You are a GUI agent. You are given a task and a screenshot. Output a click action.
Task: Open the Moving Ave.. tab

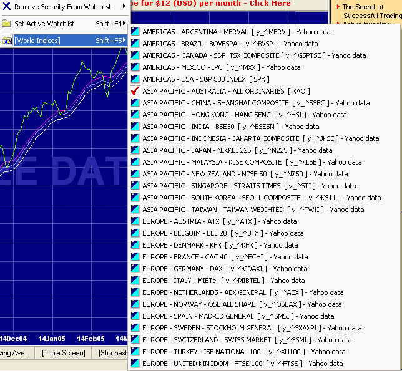coord(17,353)
